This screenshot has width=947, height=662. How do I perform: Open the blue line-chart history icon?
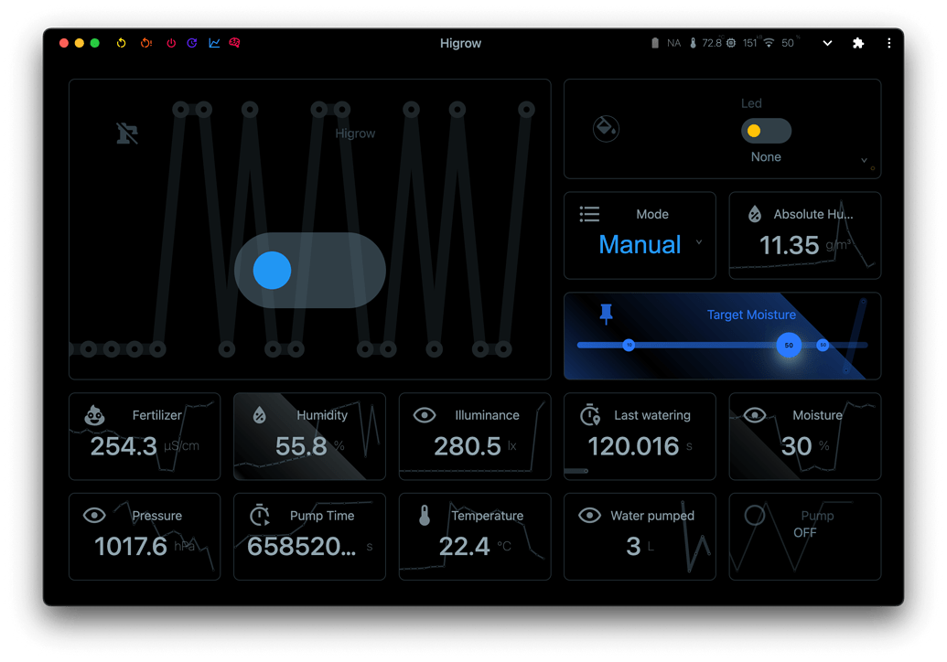pos(216,43)
